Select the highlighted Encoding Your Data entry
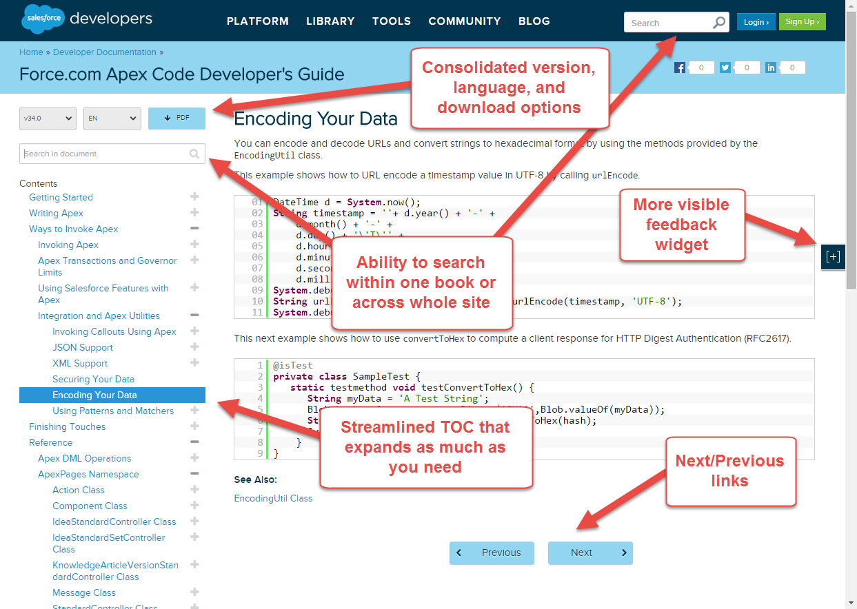 tap(112, 395)
